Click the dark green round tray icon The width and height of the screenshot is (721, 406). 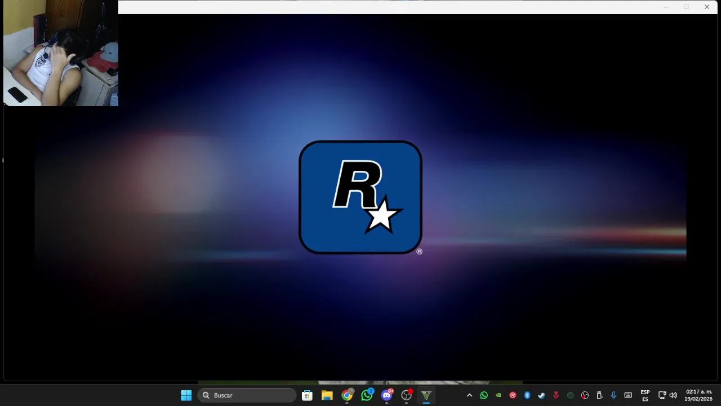pyautogui.click(x=570, y=395)
